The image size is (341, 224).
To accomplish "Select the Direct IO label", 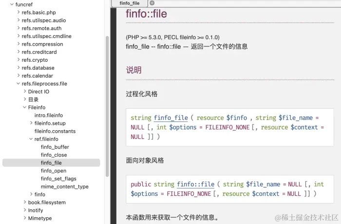I will tap(38, 91).
